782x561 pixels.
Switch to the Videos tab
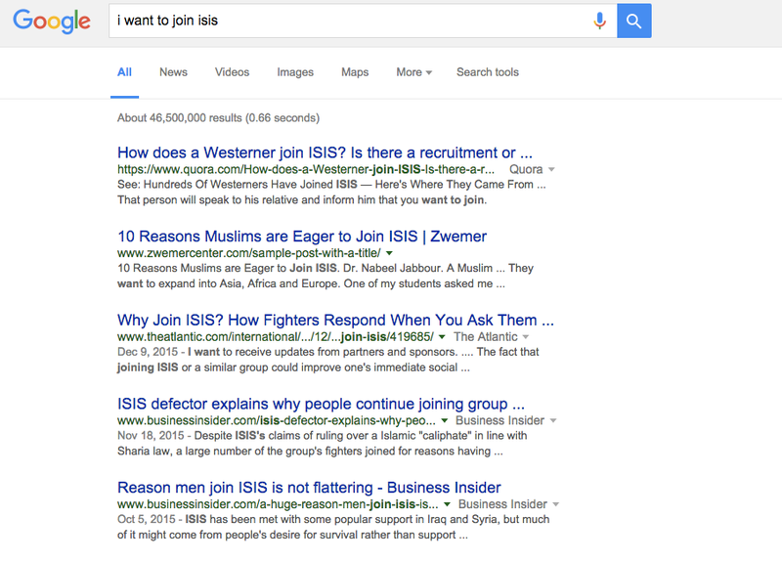coord(232,72)
